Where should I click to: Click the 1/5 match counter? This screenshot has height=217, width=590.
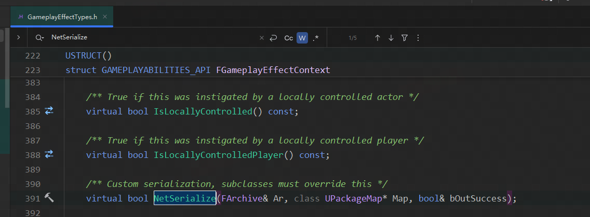click(x=353, y=38)
